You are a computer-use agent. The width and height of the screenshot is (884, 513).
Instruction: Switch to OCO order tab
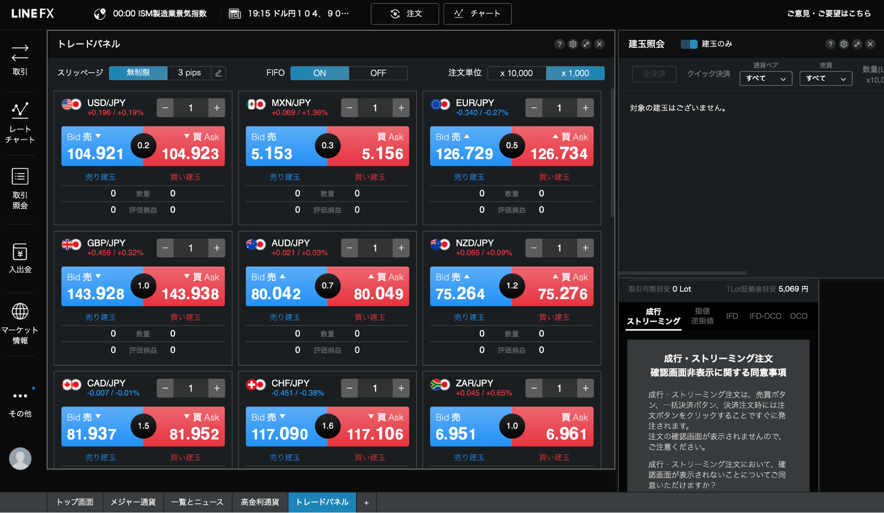[799, 316]
